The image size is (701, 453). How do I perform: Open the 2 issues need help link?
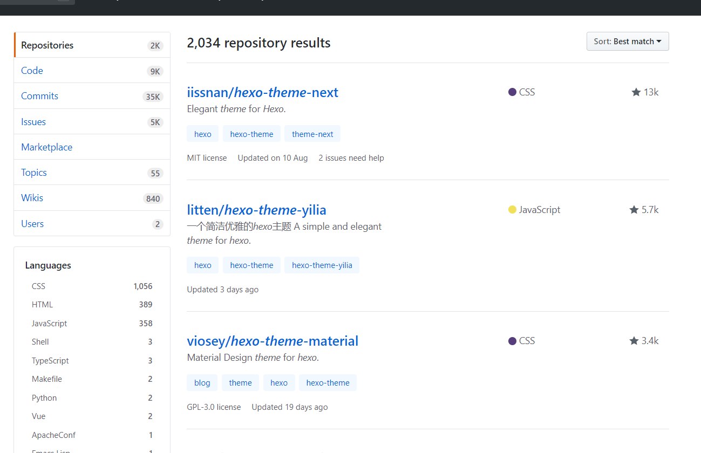coord(351,158)
